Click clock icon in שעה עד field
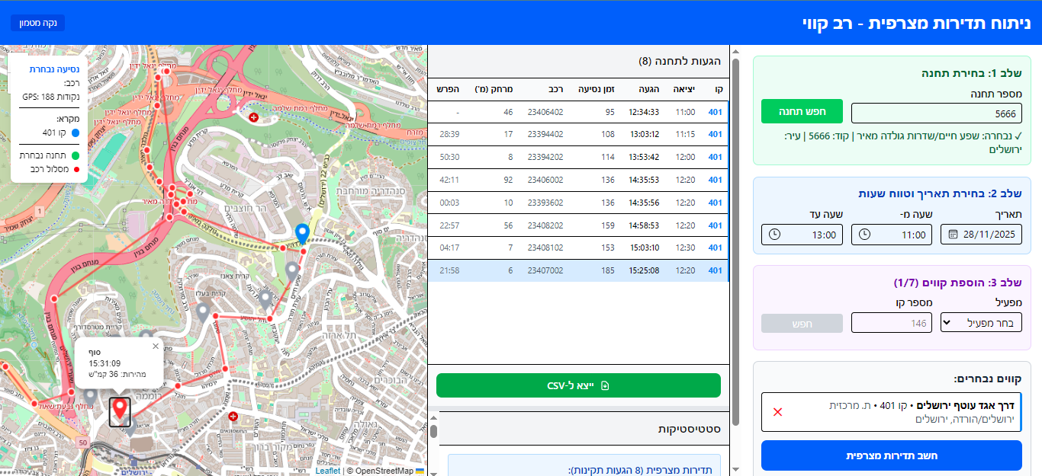1042x476 pixels. pyautogui.click(x=775, y=235)
